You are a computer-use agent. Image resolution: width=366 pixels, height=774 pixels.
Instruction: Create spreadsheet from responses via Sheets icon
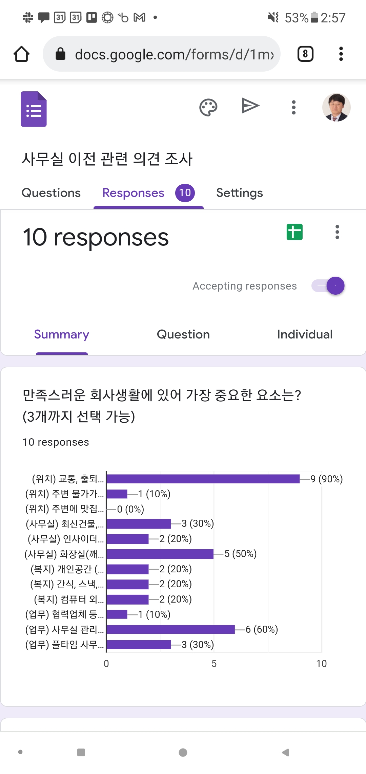coord(294,232)
